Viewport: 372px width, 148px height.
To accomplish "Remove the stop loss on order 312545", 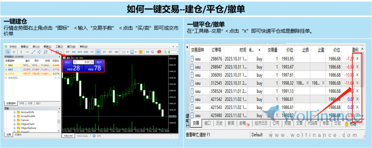I will (308, 83).
